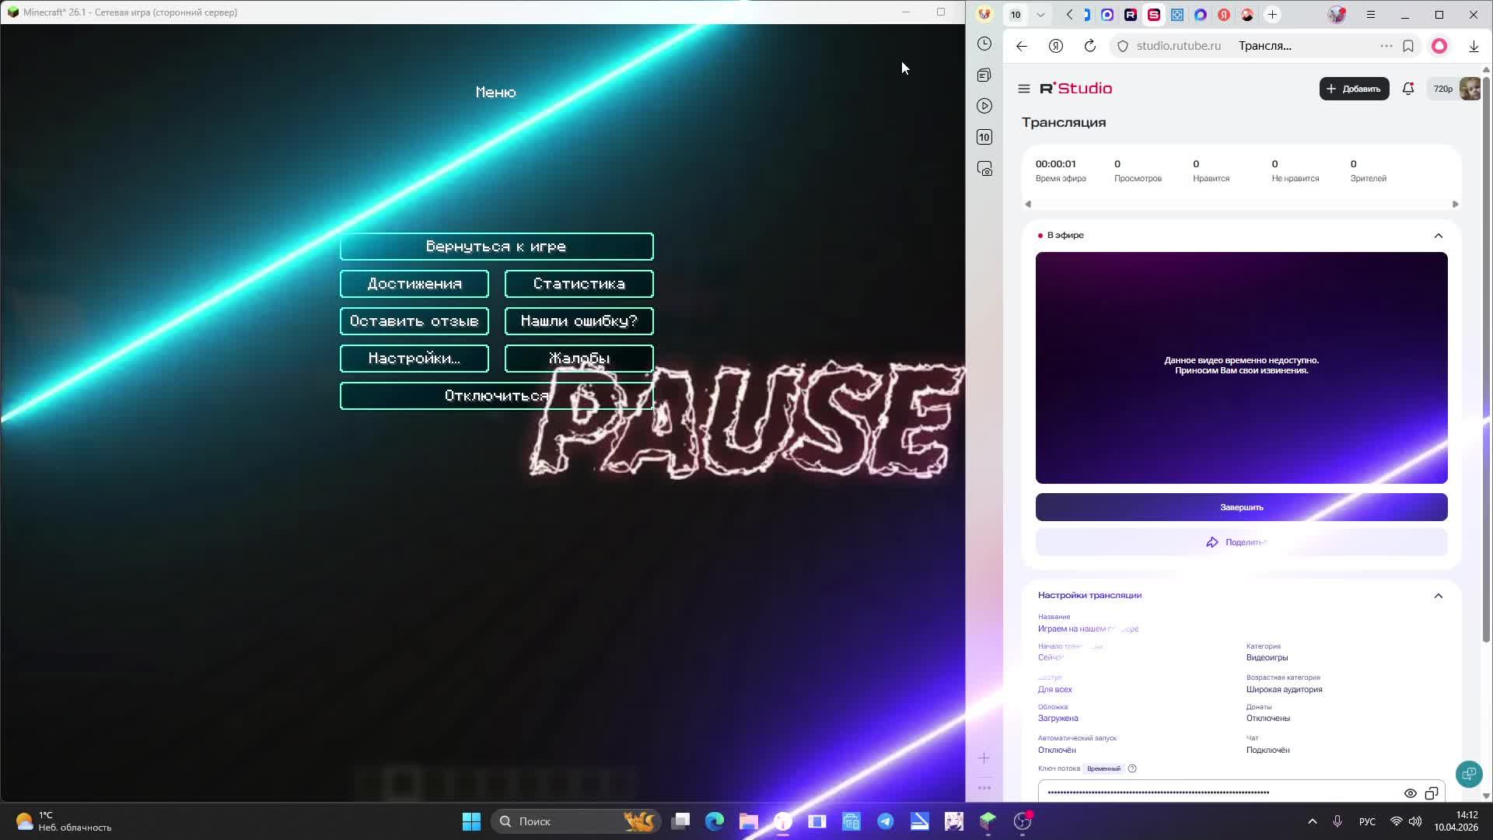Open Telegram from the taskbar
The width and height of the screenshot is (1493, 840).
click(885, 821)
